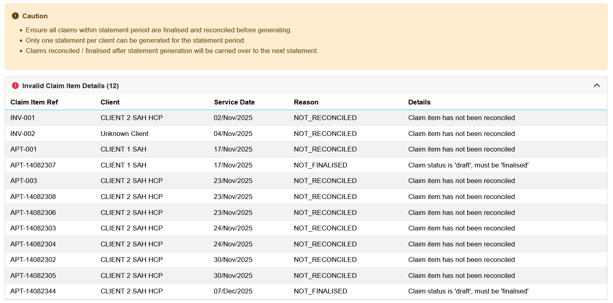This screenshot has width=613, height=303.
Task: Click the red invalid claim error icon
Action: [15, 86]
